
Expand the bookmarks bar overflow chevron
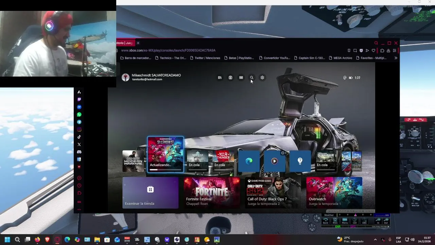[x=396, y=58]
